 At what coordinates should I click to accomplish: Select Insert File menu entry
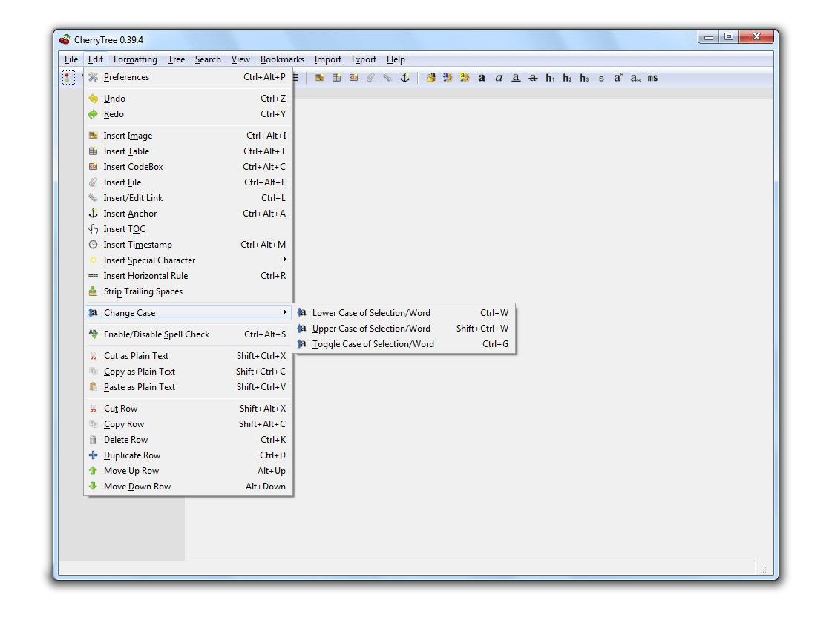coord(189,182)
